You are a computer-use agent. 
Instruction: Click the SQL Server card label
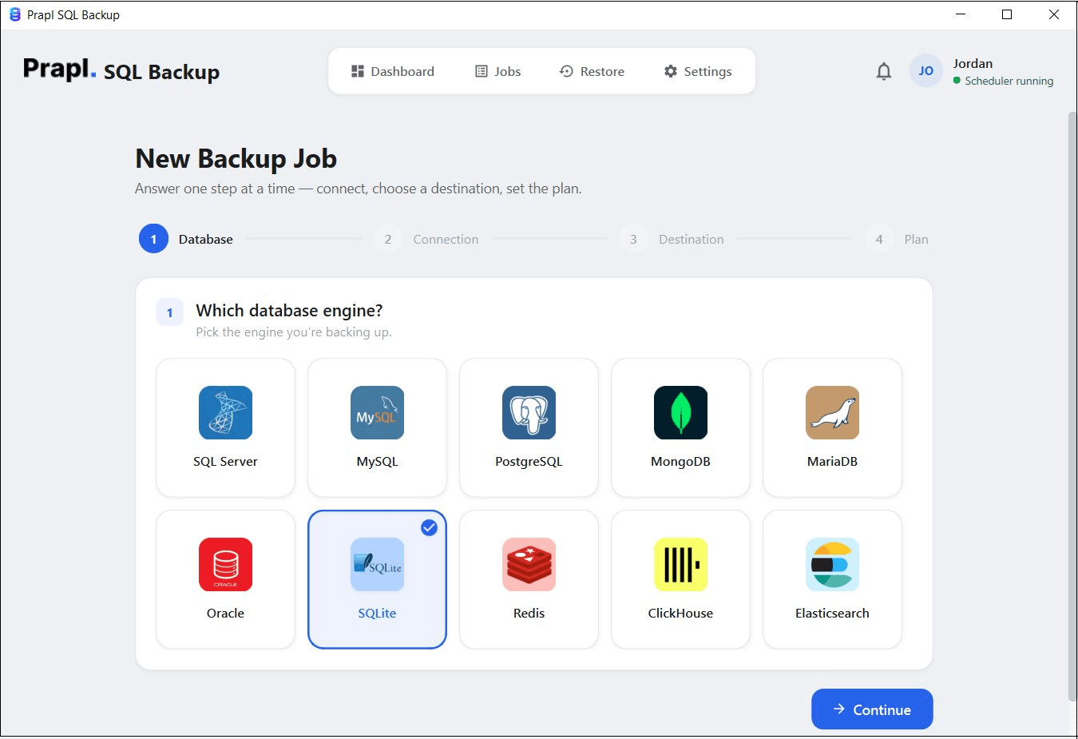tap(225, 461)
